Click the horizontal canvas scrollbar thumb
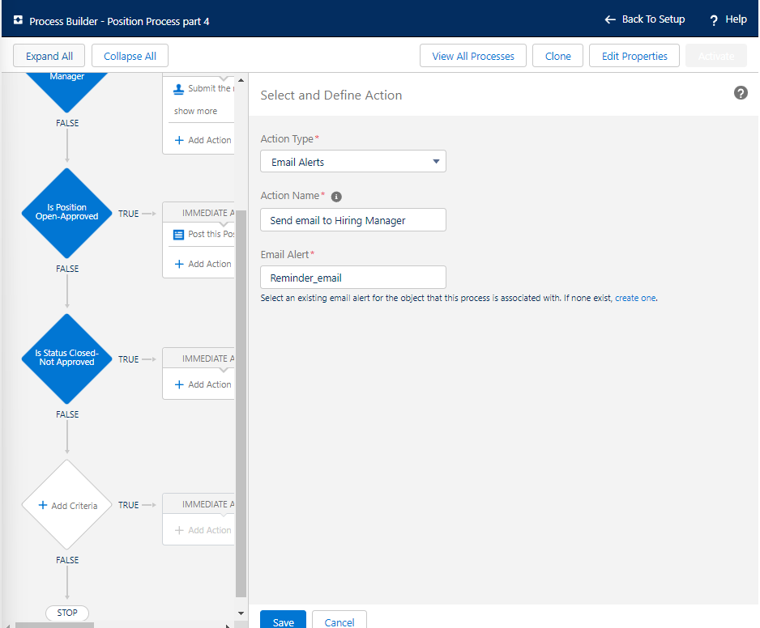The height and width of the screenshot is (628, 760). [54, 625]
